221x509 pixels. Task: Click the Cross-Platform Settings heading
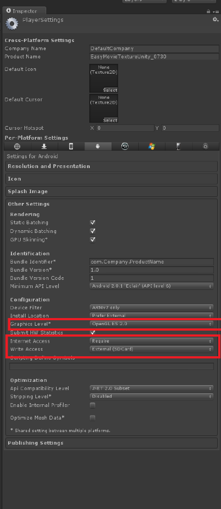tap(40, 40)
